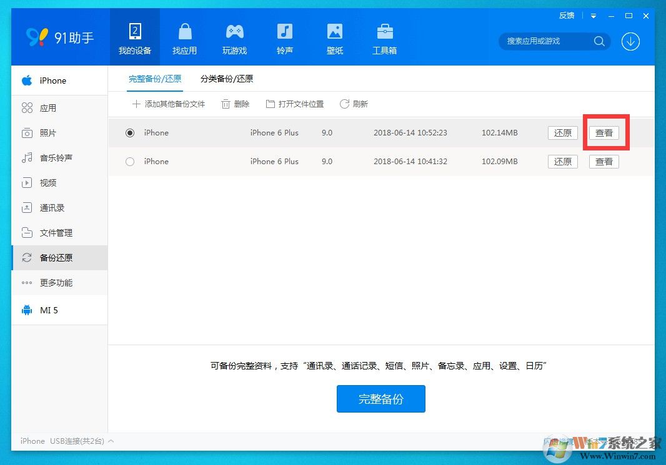Select the 10:41:32 backup radio button

pos(130,162)
